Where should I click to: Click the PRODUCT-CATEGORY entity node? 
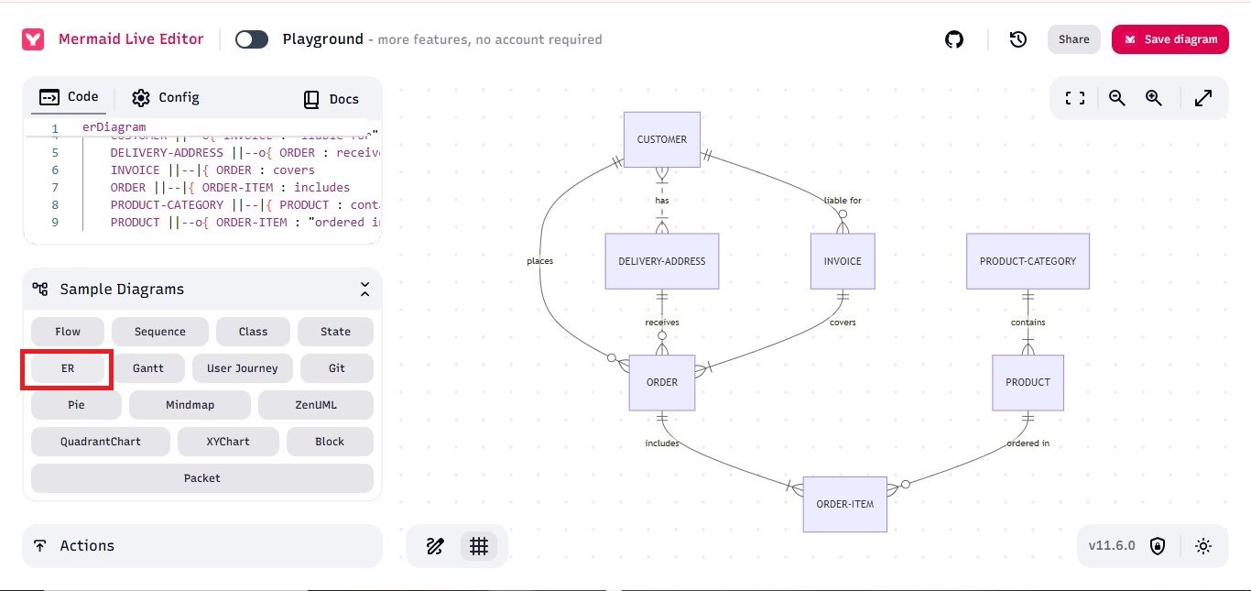[1028, 261]
